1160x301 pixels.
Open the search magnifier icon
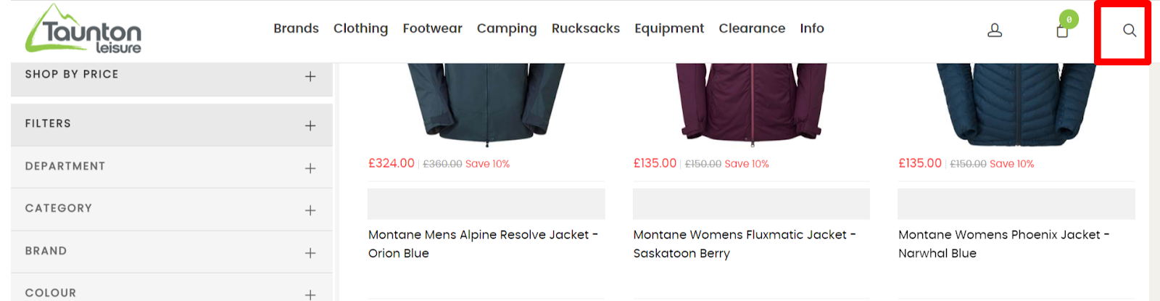(1129, 30)
